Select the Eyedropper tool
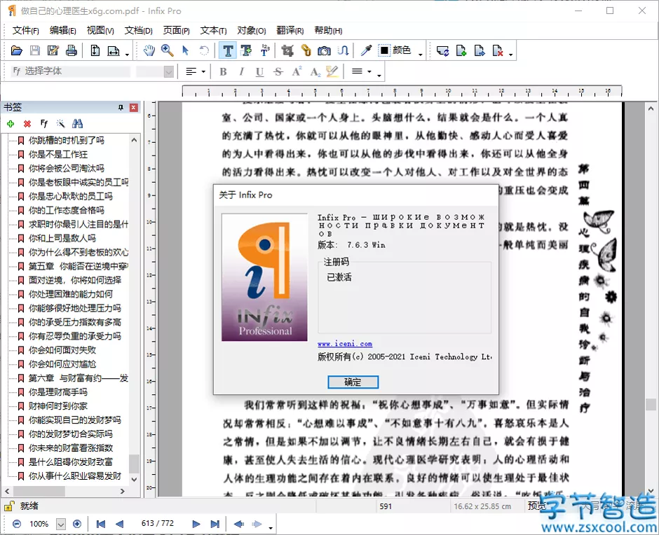This screenshot has width=659, height=535. click(367, 51)
